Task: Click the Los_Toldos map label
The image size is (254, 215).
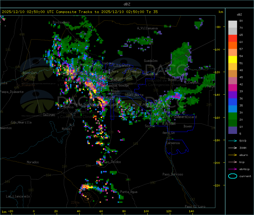Action: (x=113, y=162)
